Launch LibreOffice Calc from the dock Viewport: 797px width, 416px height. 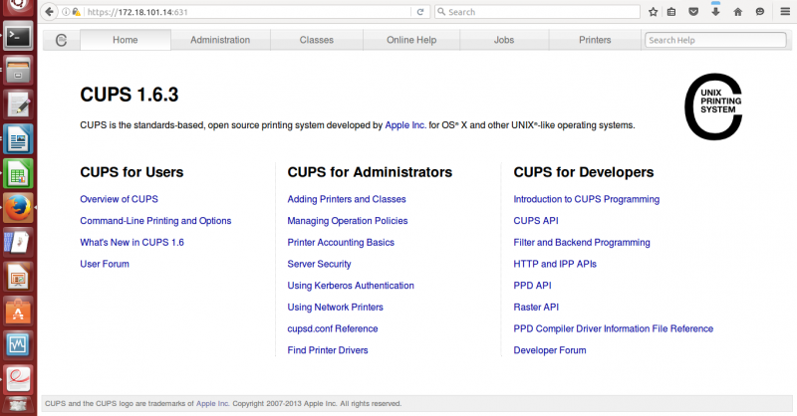tap(18, 174)
